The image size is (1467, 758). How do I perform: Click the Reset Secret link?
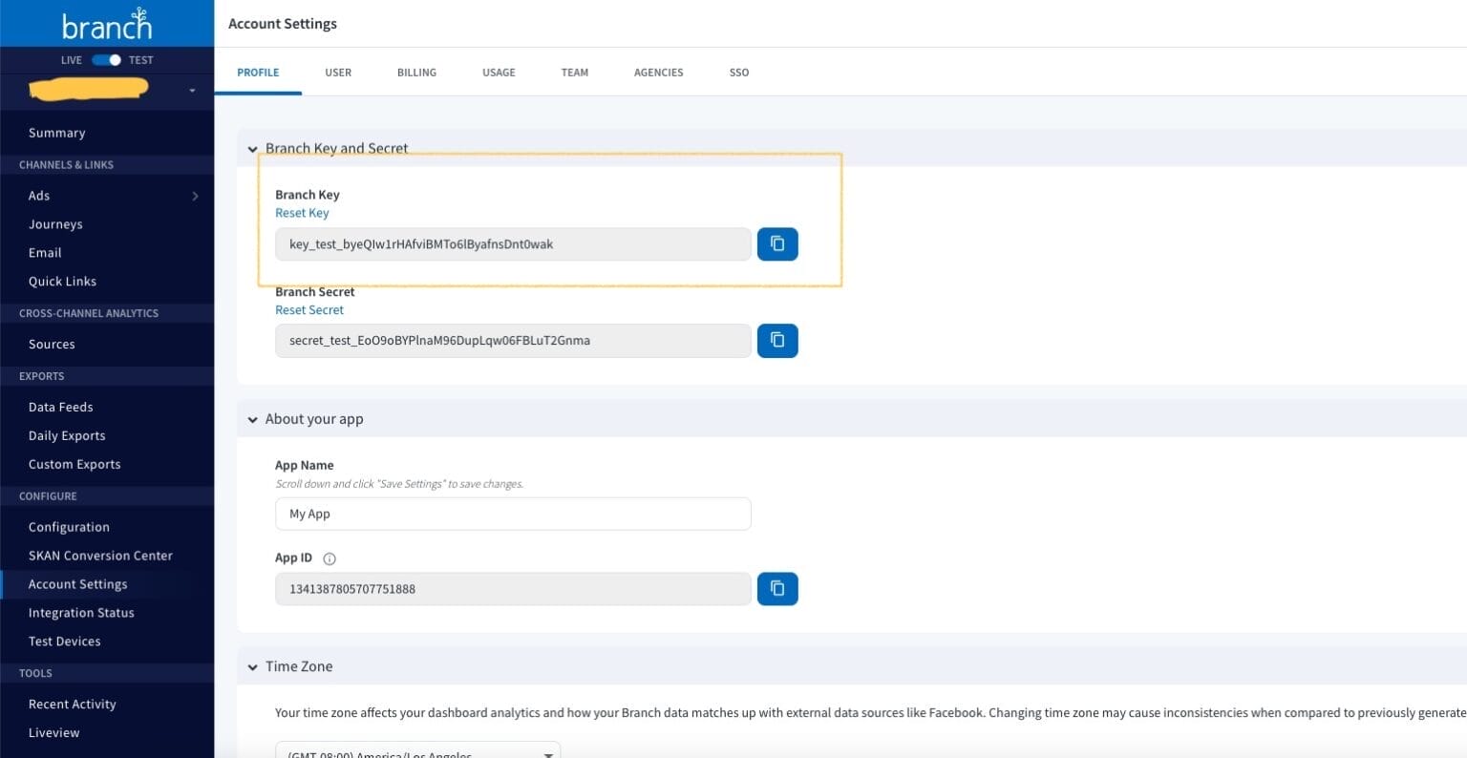click(x=308, y=309)
